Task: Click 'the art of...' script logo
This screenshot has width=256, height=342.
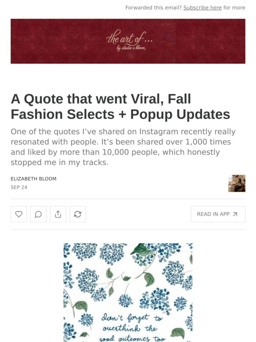Action: click(129, 38)
